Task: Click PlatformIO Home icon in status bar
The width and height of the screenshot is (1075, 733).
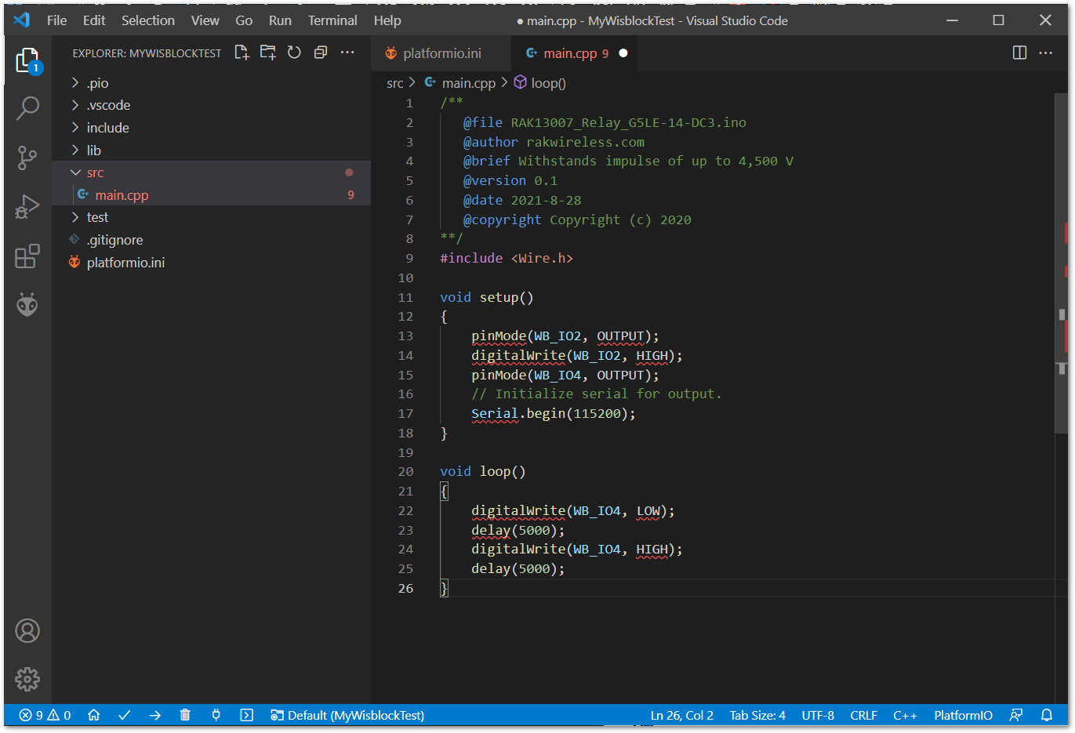Action: click(94, 715)
